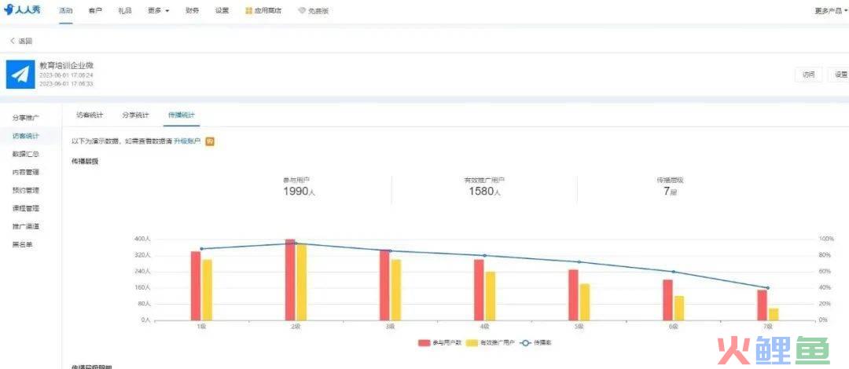Select 访客统计 in the left sidebar
The width and height of the screenshot is (849, 369).
pyautogui.click(x=26, y=136)
